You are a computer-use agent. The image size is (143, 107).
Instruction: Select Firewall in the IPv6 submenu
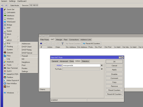coord(29,56)
